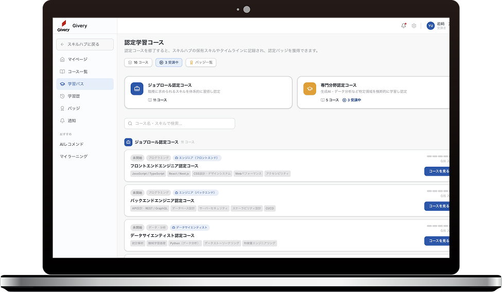The width and height of the screenshot is (502, 292).
Task: Click the notification bell icon in header
Action: pos(404,26)
